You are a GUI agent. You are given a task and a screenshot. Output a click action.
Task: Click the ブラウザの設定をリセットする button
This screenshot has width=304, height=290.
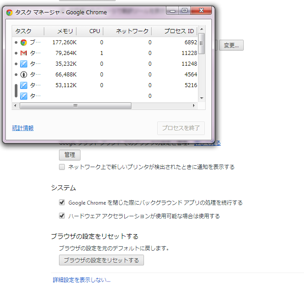coord(101,260)
